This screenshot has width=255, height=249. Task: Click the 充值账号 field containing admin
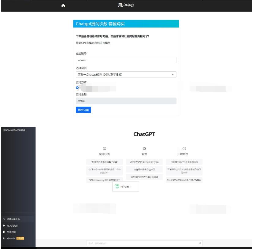coord(126,60)
